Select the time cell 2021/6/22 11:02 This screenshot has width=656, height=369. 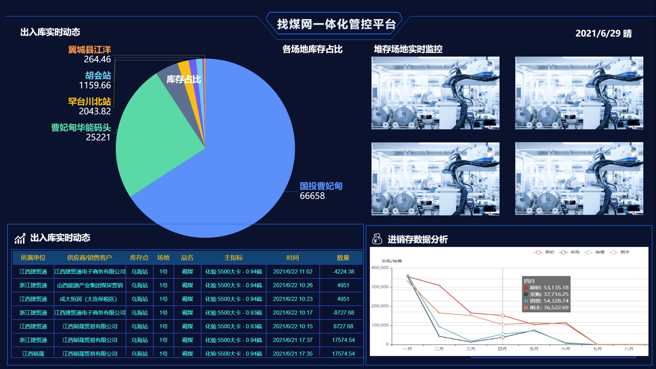293,271
